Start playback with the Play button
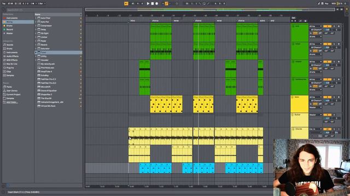The width and height of the screenshot is (350, 196). (148, 4)
